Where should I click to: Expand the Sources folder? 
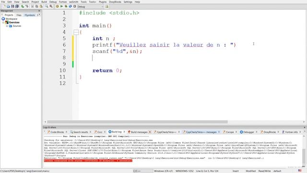(7, 26)
